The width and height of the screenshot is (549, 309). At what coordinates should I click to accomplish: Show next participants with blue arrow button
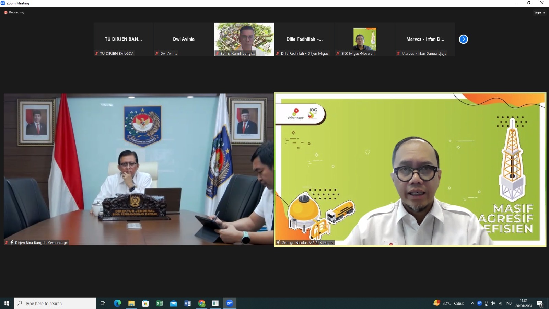pyautogui.click(x=463, y=39)
